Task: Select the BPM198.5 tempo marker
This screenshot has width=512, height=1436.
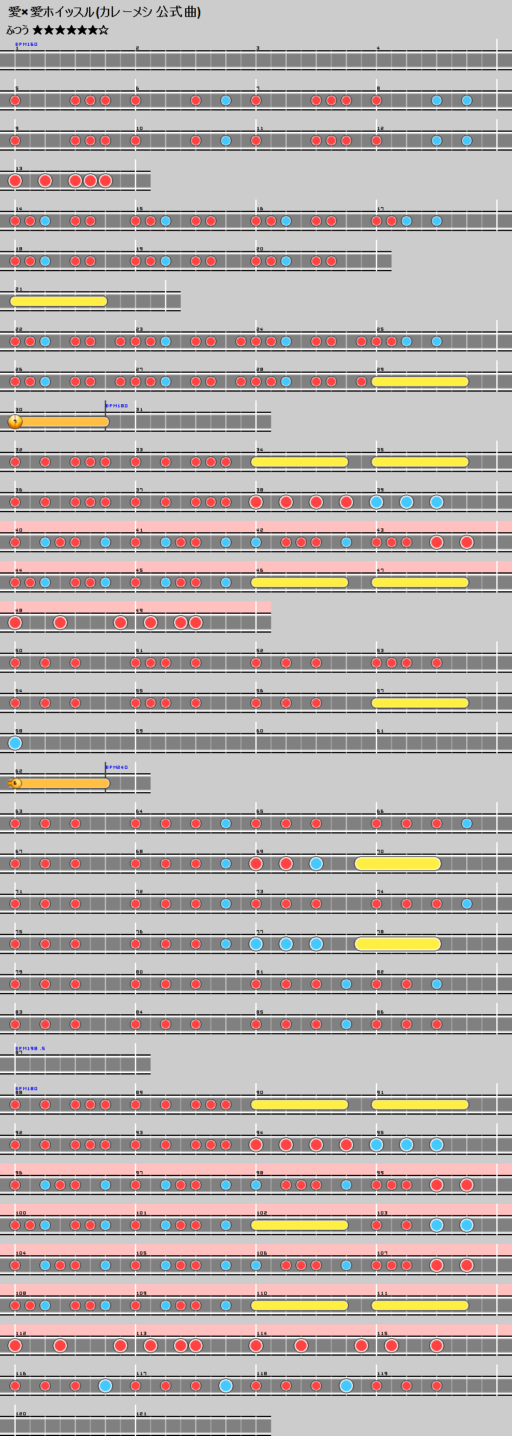Action: (x=30, y=1049)
